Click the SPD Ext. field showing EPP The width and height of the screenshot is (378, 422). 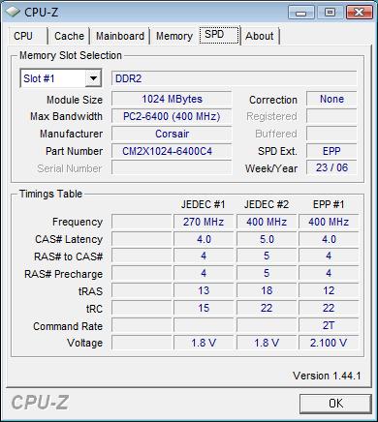(x=331, y=151)
